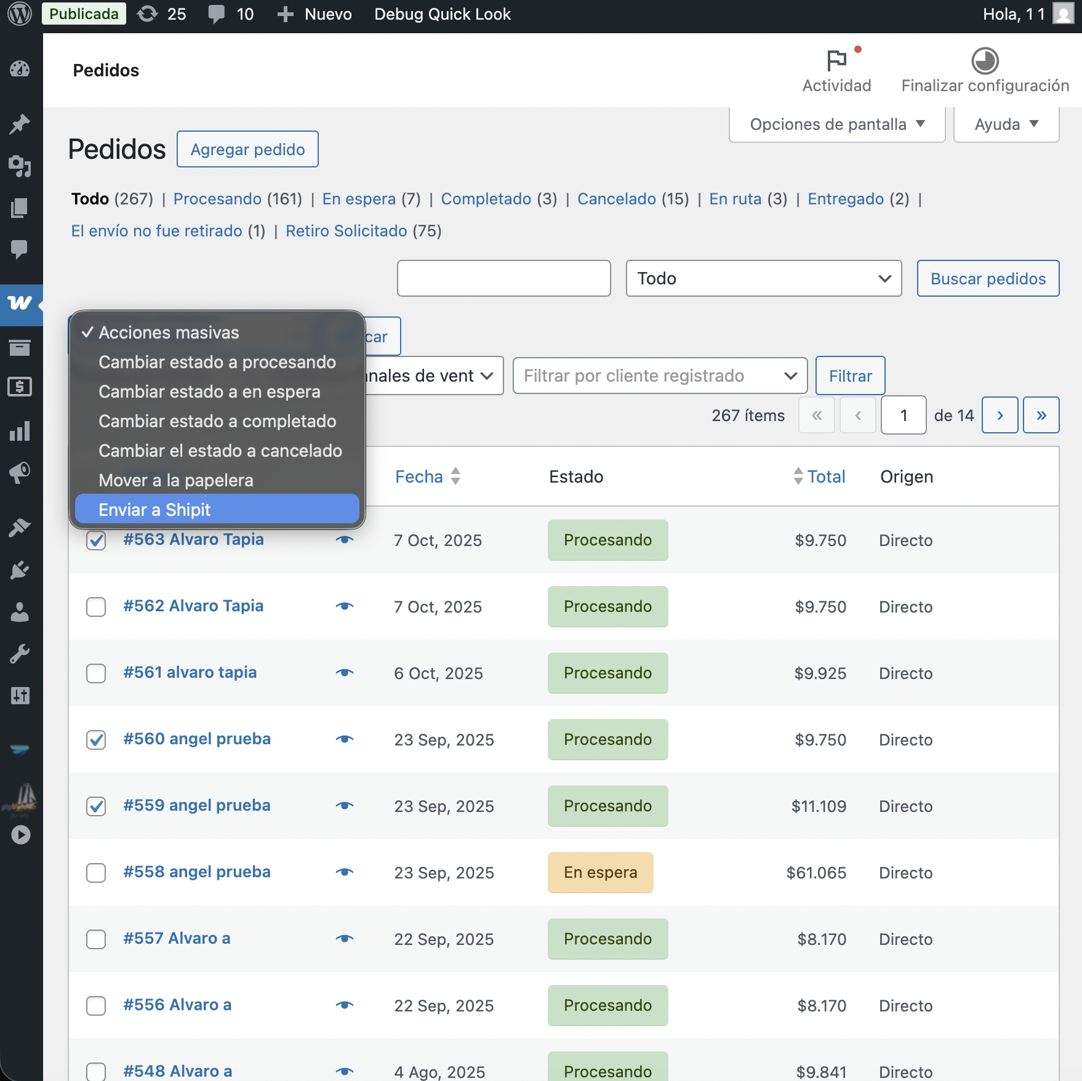The height and width of the screenshot is (1081, 1082).
Task: Click the order search text field
Action: coord(503,278)
